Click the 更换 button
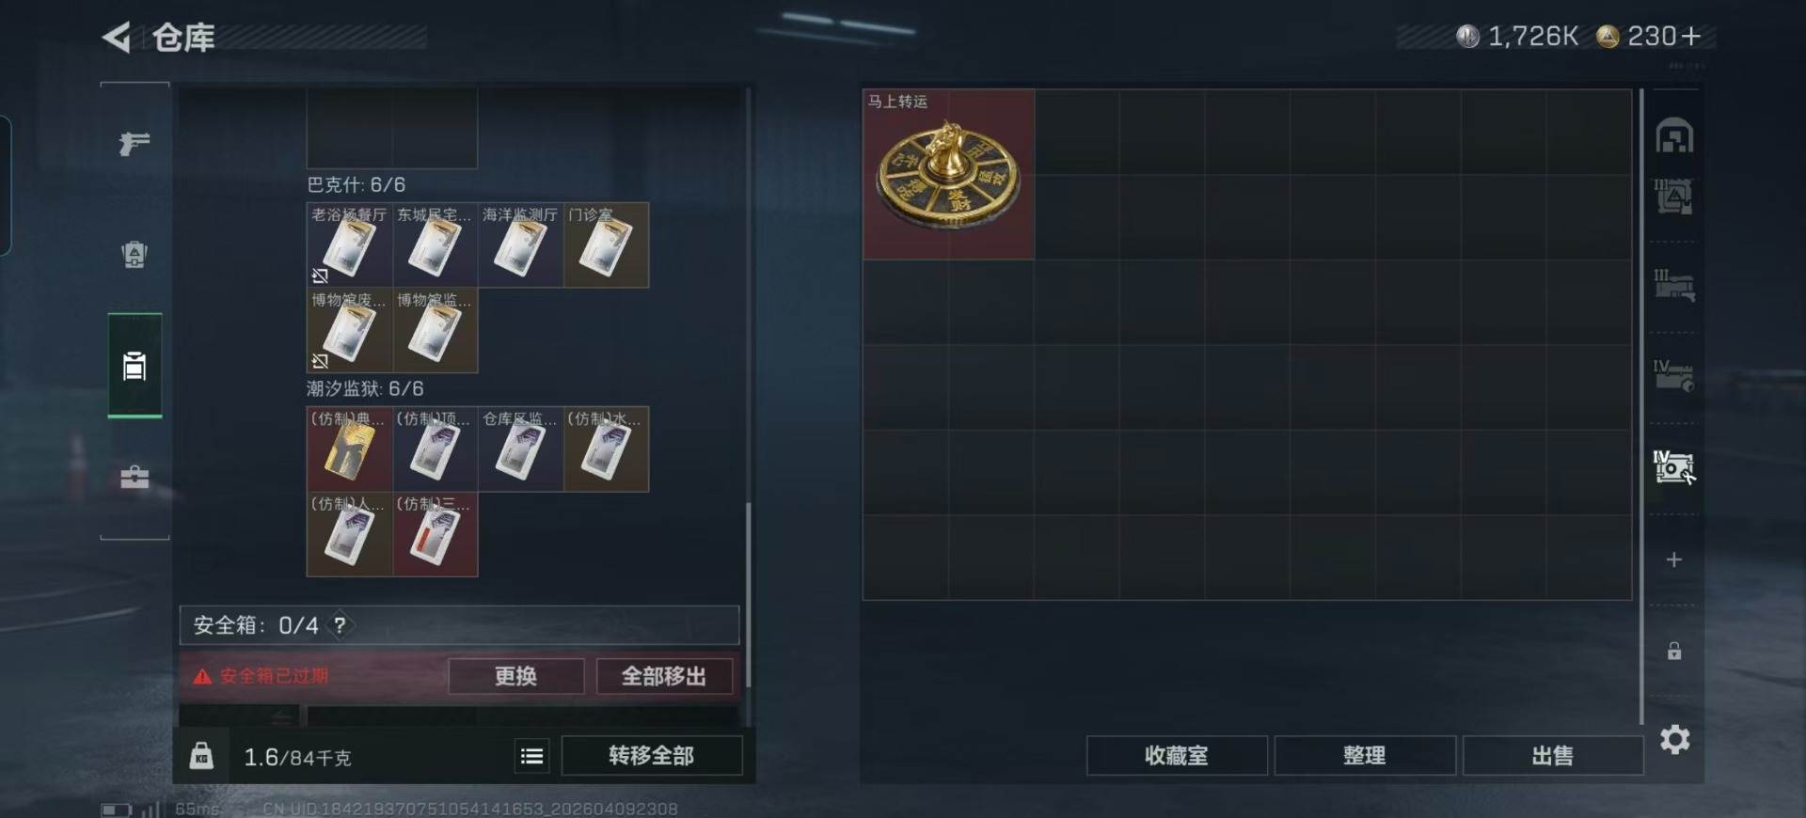1806x818 pixels. point(515,676)
